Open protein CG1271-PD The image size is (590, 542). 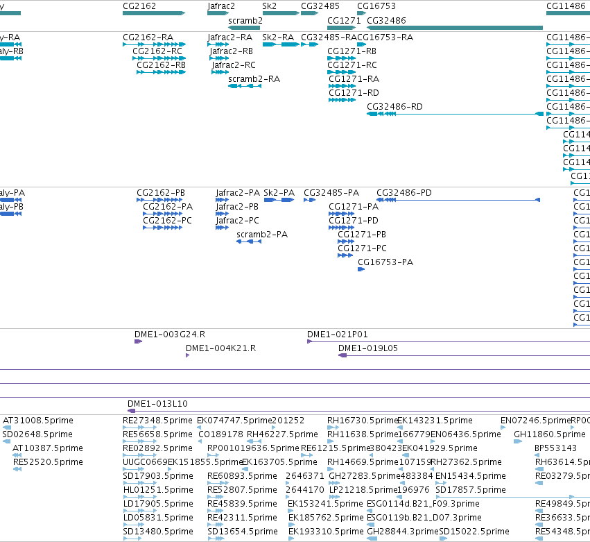click(342, 228)
